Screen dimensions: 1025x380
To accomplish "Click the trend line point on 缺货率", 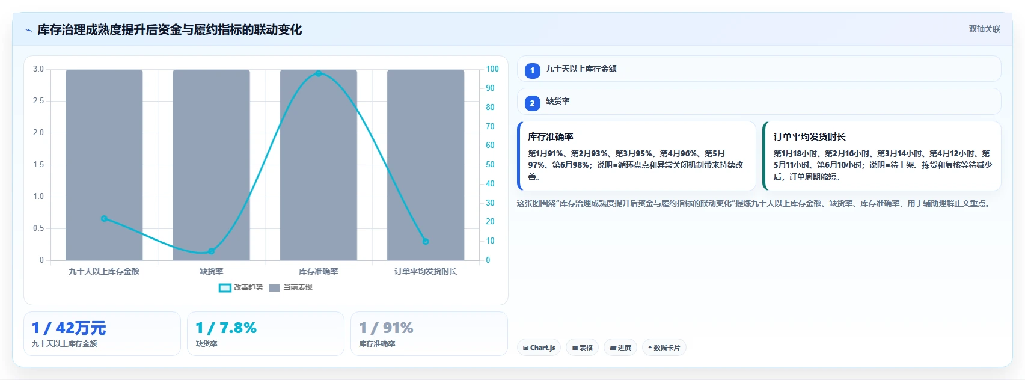I will coord(211,251).
